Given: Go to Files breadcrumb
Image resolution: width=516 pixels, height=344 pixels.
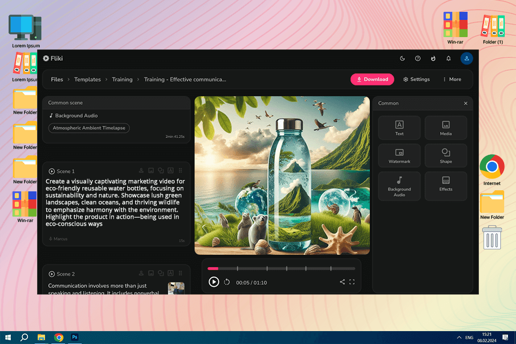Looking at the screenshot, I should click(x=57, y=80).
